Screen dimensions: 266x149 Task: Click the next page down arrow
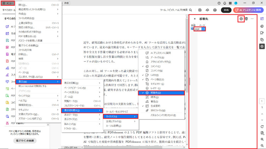point(262,120)
